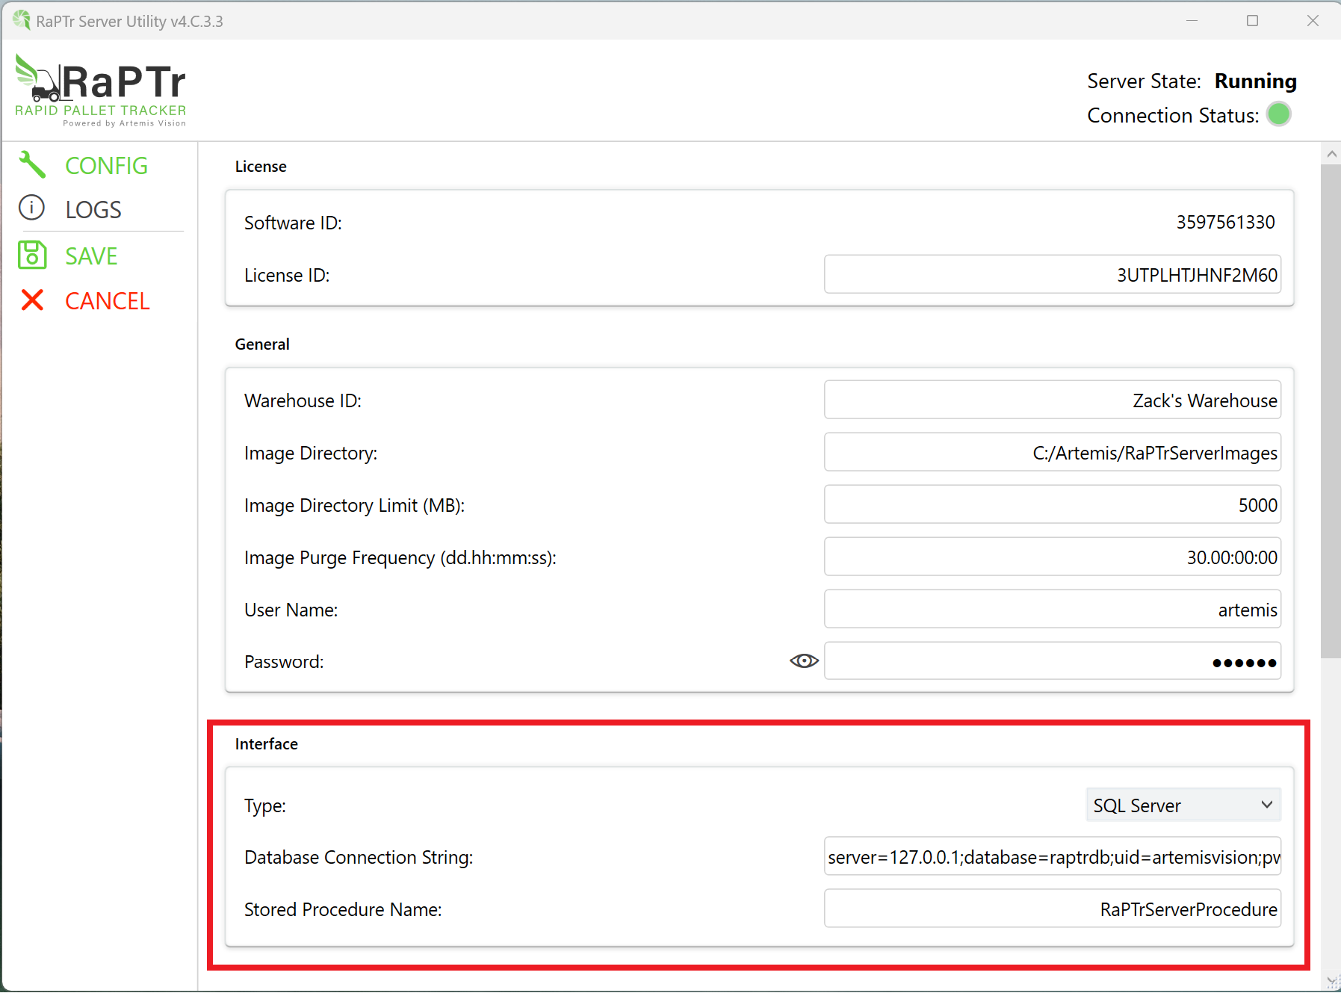Open the CONFIG section
The width and height of the screenshot is (1341, 993).
pyautogui.click(x=106, y=166)
